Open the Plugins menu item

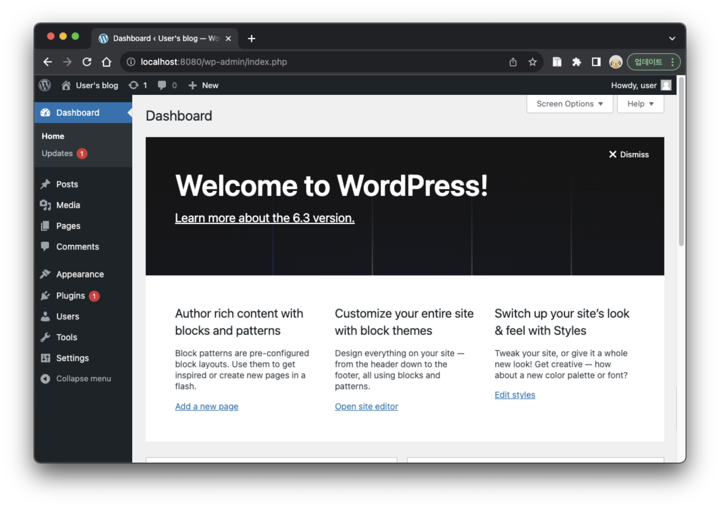click(x=70, y=296)
